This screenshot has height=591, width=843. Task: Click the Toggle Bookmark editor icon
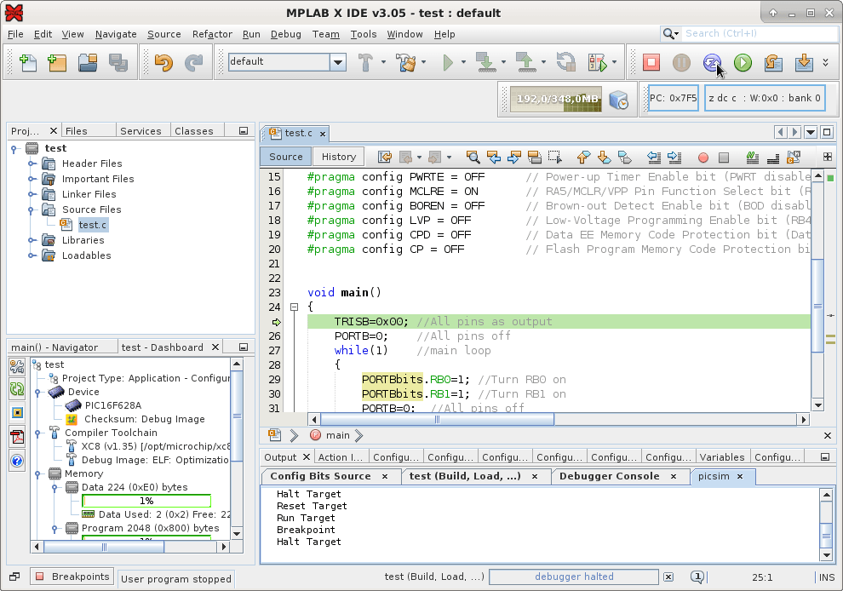click(624, 157)
